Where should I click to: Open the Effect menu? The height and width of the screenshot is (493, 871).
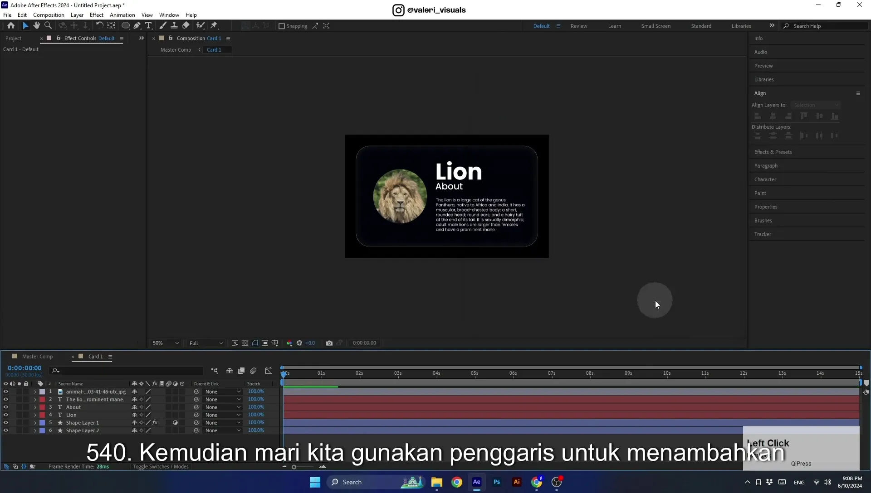point(97,15)
